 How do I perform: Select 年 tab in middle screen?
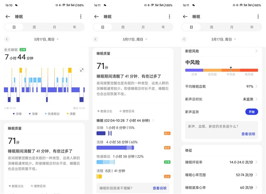(x=163, y=27)
